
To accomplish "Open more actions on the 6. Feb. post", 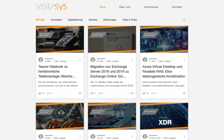I will 80,137.
